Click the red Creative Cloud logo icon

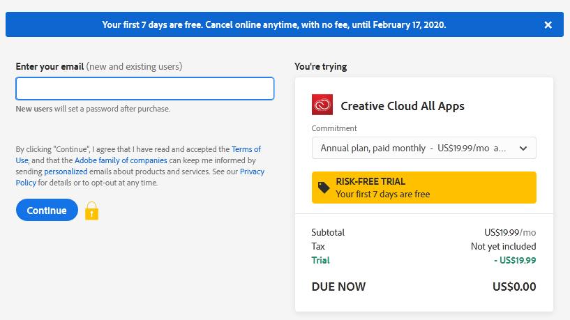[x=322, y=105]
